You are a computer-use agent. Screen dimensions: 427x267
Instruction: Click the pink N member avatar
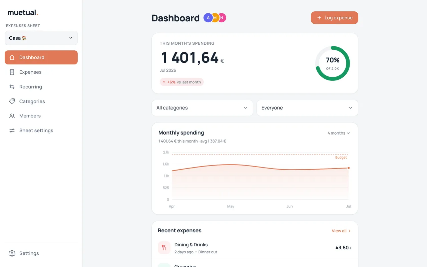(222, 18)
